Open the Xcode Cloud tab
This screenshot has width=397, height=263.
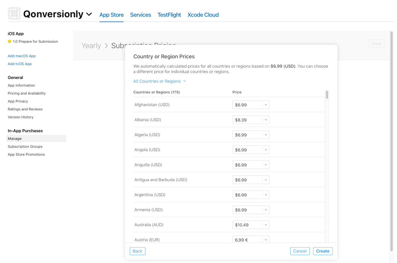(x=203, y=15)
